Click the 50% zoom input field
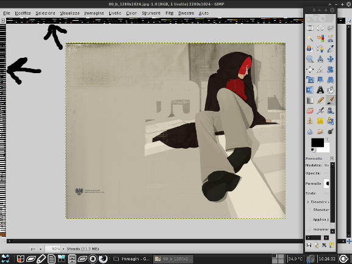Image resolution: width=352 pixels, height=264 pixels. coord(53,249)
